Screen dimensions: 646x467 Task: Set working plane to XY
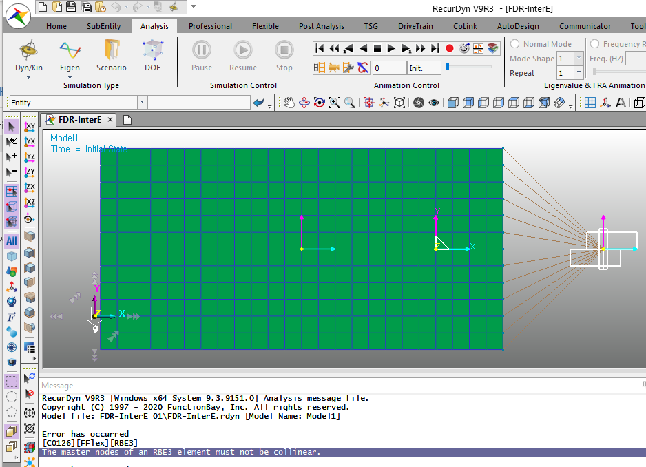[30, 127]
